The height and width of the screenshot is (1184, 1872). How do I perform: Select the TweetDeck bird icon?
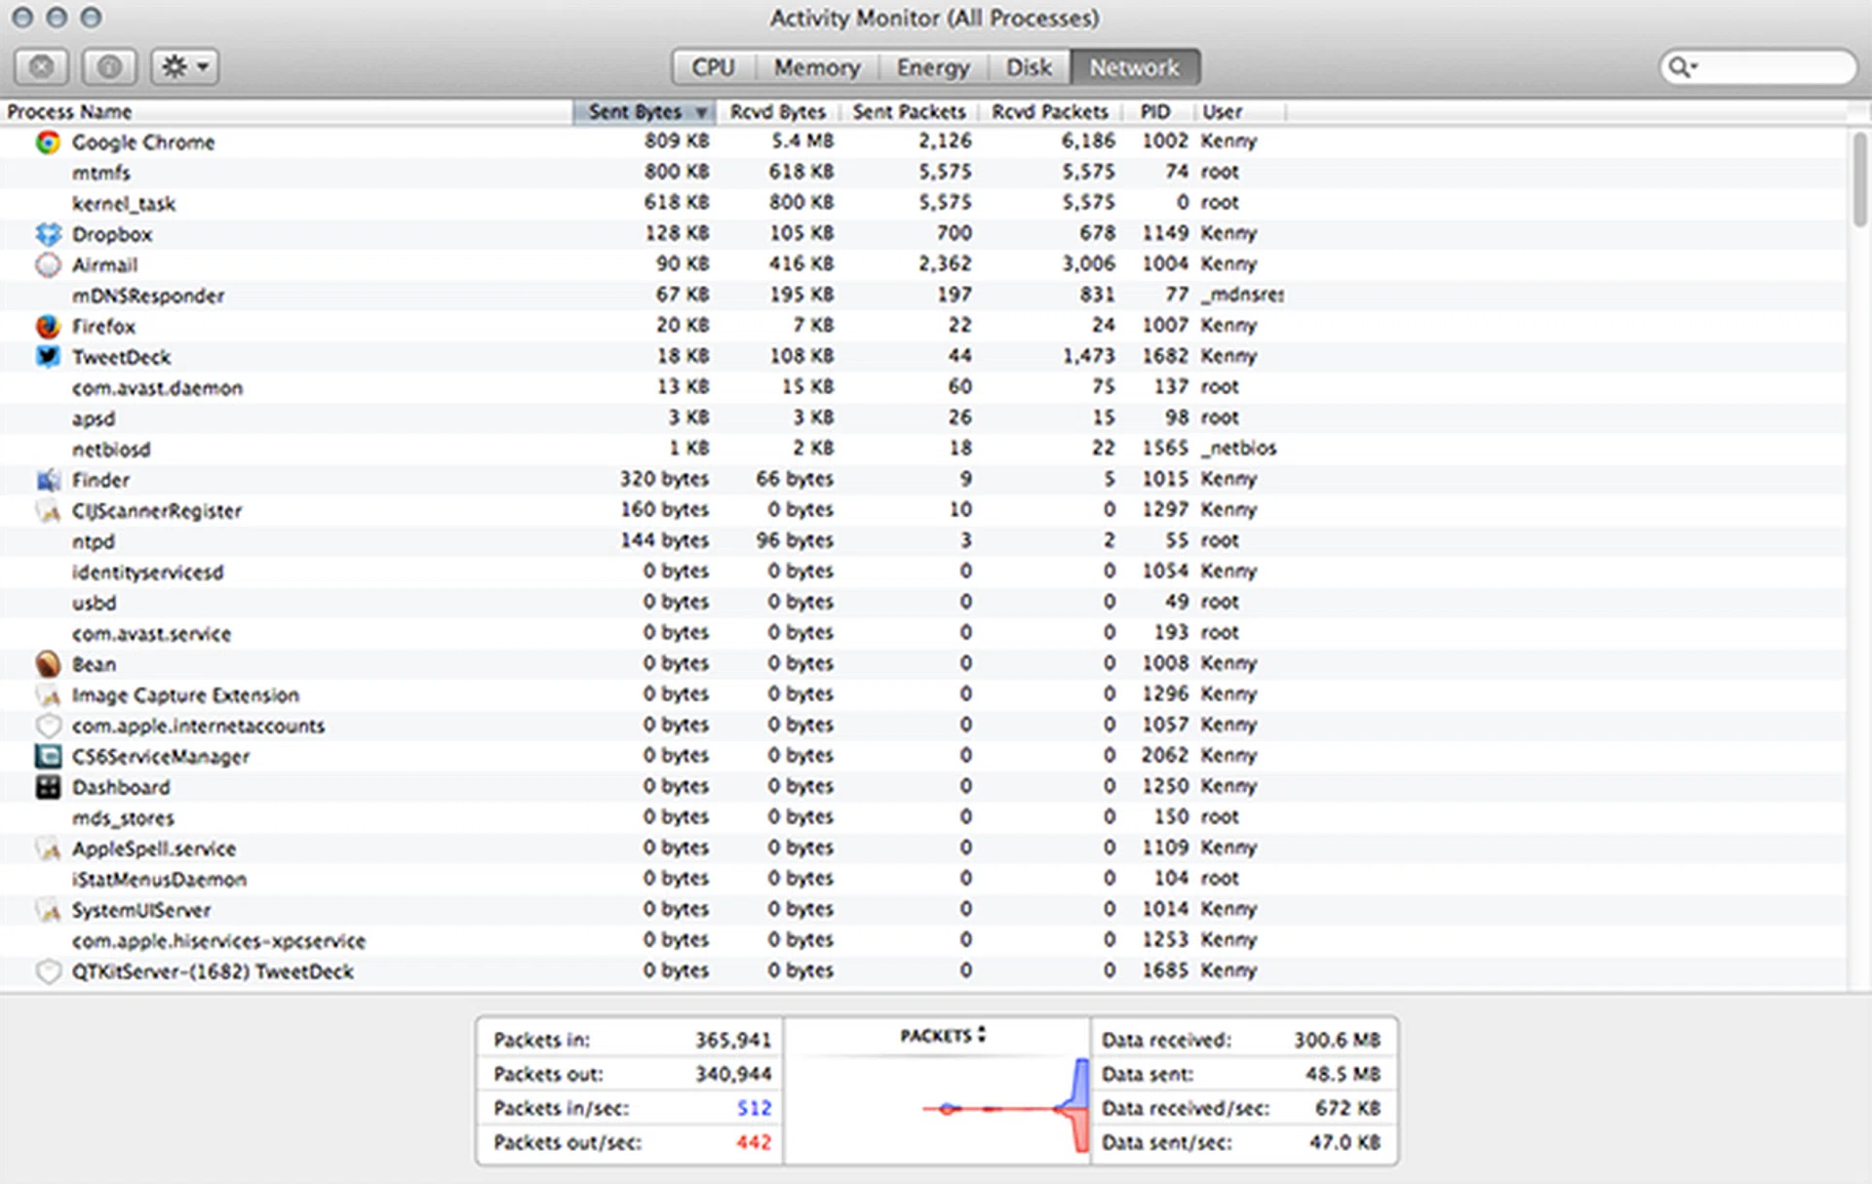(x=48, y=356)
